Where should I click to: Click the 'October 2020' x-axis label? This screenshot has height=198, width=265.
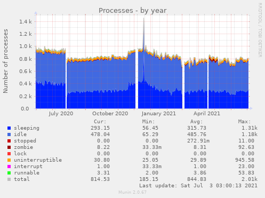click(110, 114)
